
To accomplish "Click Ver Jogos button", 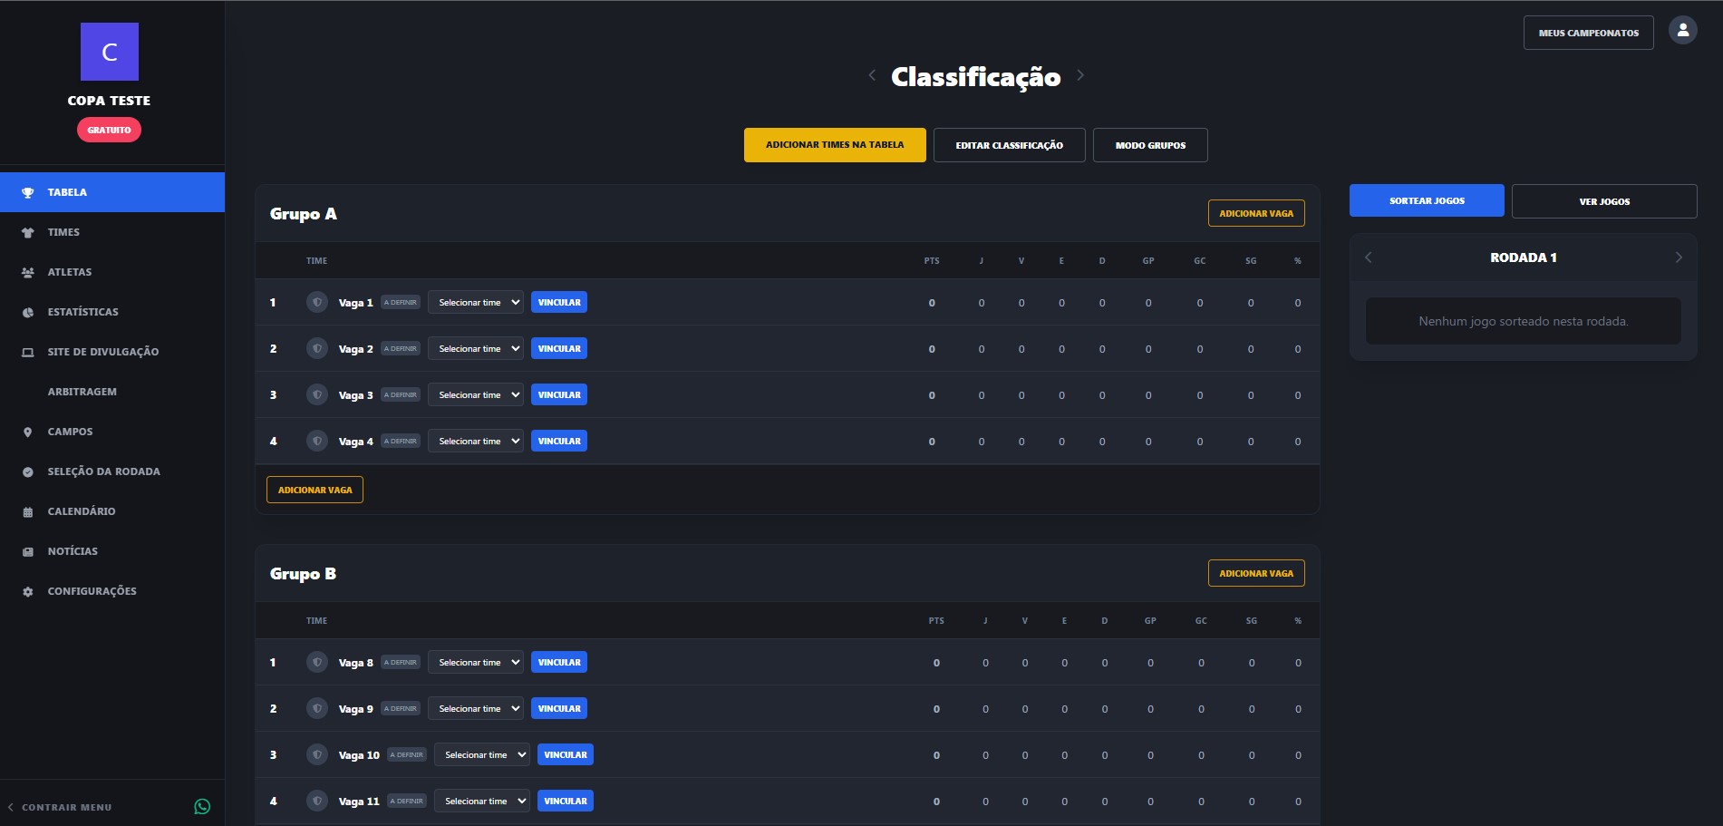I will pos(1604,201).
